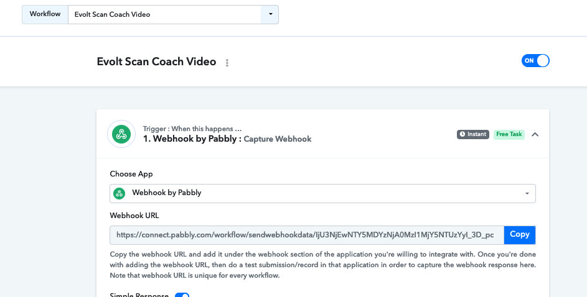Click the 'Evolt Scan Coach Video' page heading
587x297 pixels.
(x=156, y=62)
